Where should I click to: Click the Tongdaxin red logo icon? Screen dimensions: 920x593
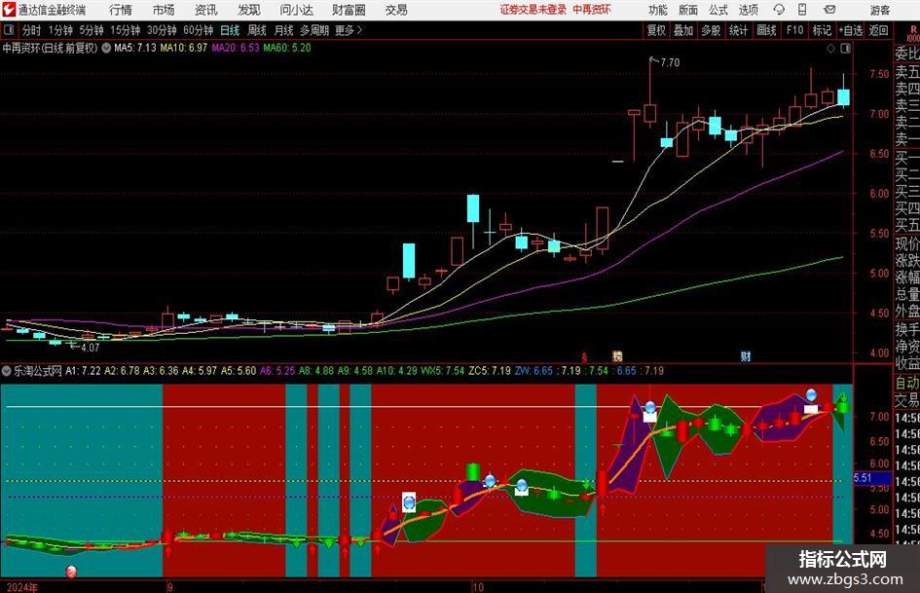[9, 10]
